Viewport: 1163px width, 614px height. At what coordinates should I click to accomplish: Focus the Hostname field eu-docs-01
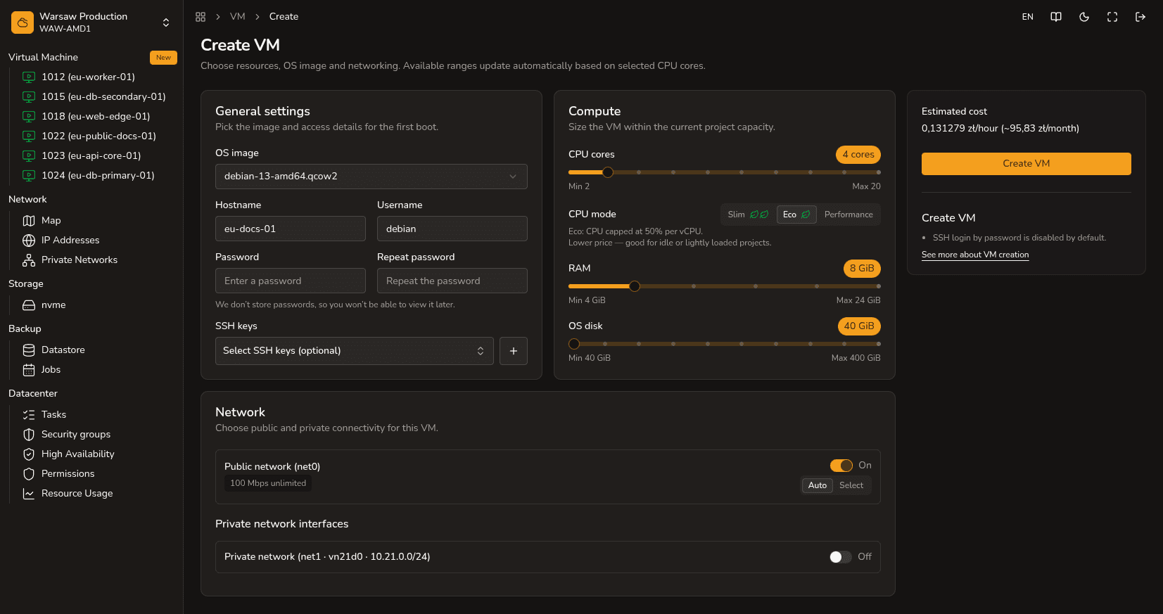coord(291,229)
